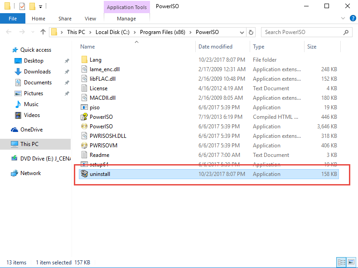The width and height of the screenshot is (358, 268).
Task: Click the Music note icon in sidebar
Action: [18, 104]
